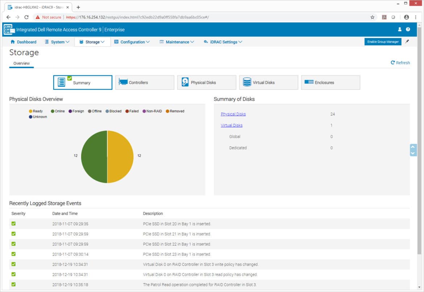This screenshot has height=292, width=424.
Task: Click severity icon for Patrol Read event
Action: (x=13, y=284)
